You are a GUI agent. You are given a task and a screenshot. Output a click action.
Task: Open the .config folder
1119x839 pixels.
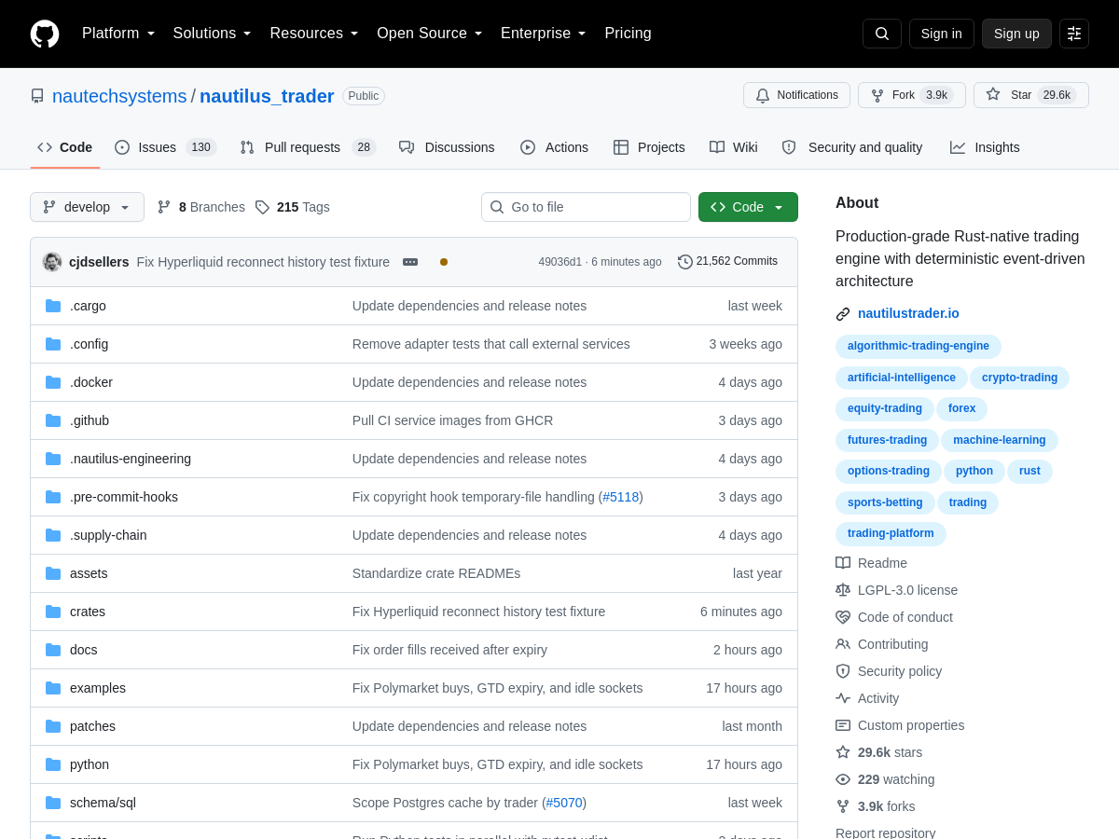(89, 344)
